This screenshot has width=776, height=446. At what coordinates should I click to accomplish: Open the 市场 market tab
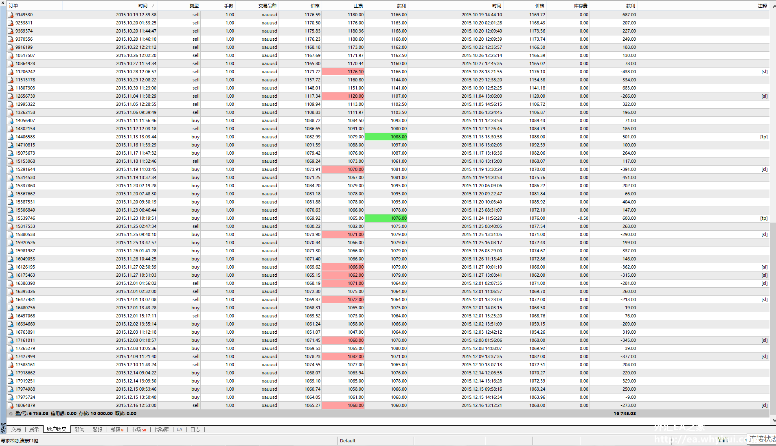138,429
